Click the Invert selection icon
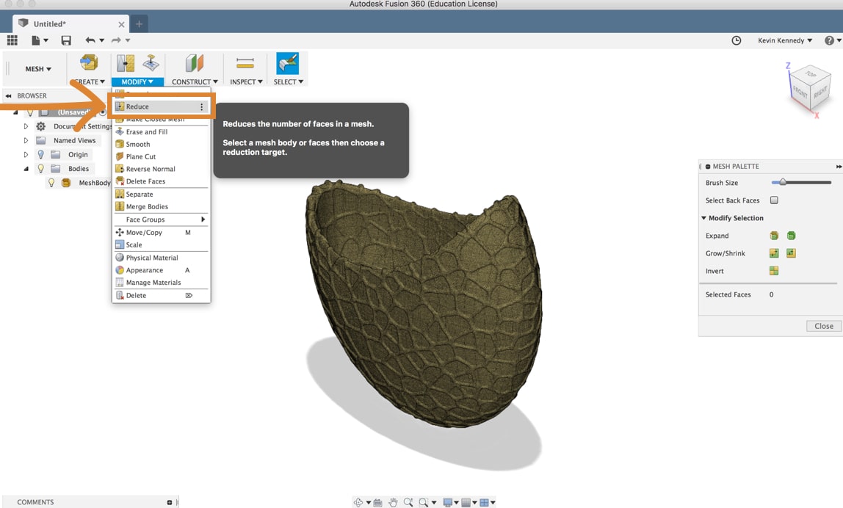The height and width of the screenshot is (508, 843). point(774,271)
